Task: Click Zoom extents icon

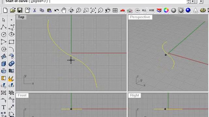Action: point(93,10)
